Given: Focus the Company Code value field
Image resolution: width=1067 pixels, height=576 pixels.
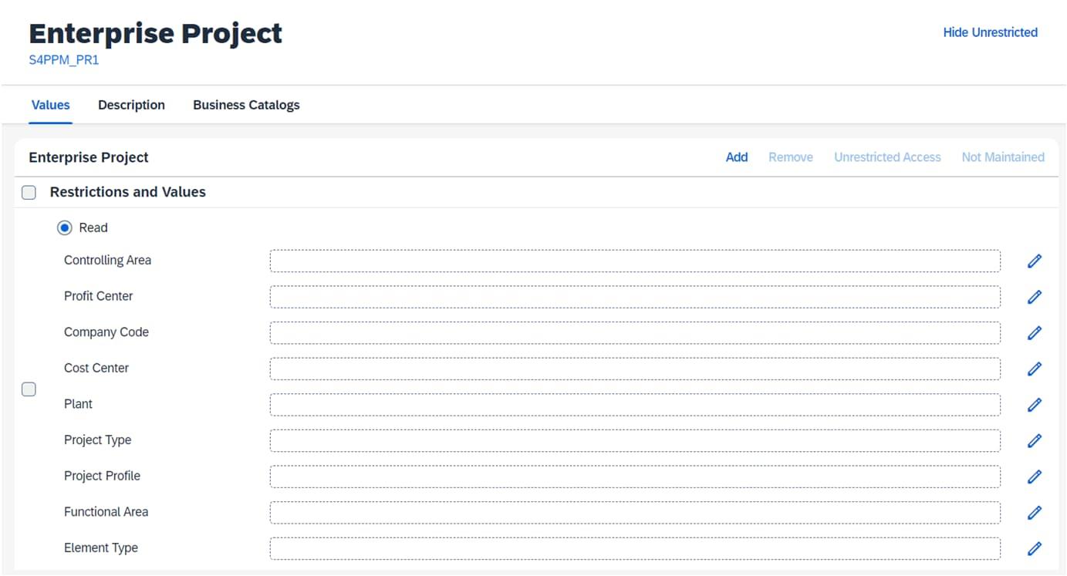Looking at the screenshot, I should click(634, 332).
